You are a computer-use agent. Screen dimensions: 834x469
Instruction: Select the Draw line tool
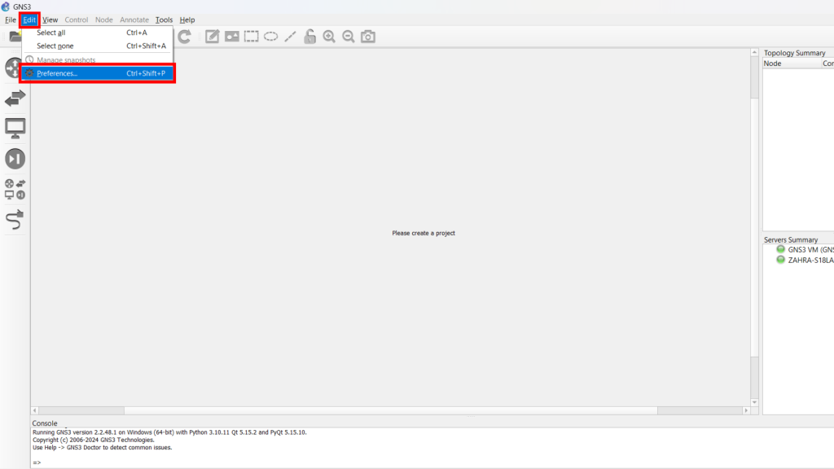(290, 37)
